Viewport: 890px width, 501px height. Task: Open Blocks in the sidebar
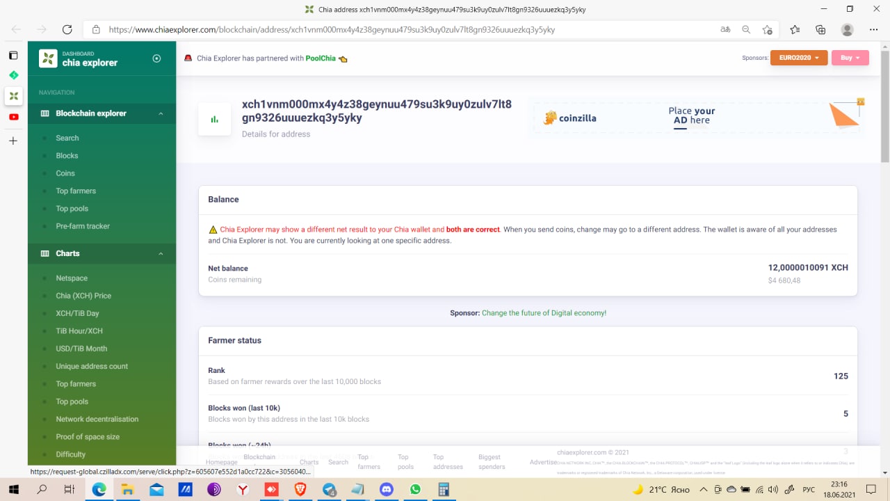tap(67, 156)
